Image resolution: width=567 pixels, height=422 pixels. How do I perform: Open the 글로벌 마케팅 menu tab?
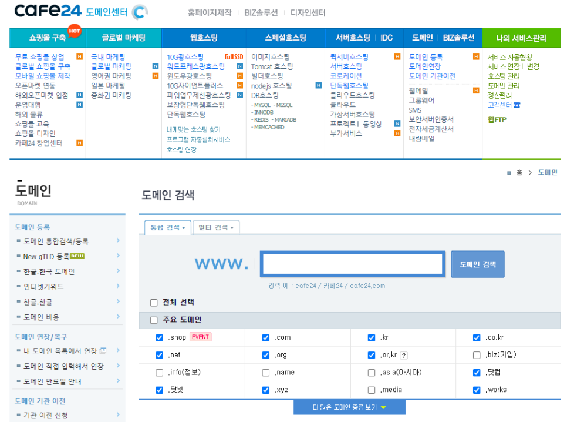124,38
